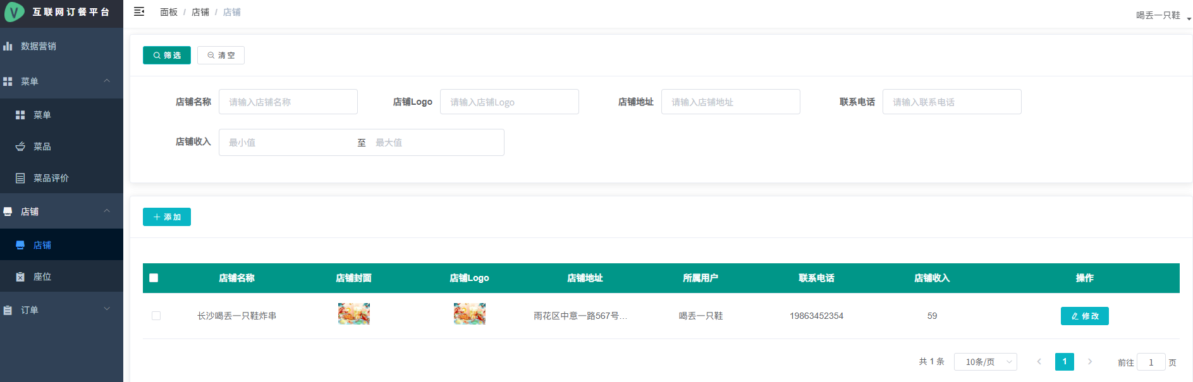This screenshot has width=1193, height=382.
Task: Click the 添加 add button
Action: (167, 217)
